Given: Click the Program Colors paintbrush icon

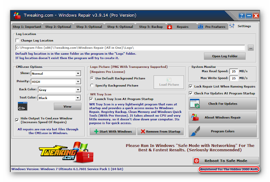Looking at the screenshot, I should (x=195, y=131).
